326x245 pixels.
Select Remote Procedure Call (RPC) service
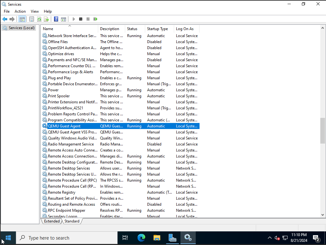tap(121, 180)
